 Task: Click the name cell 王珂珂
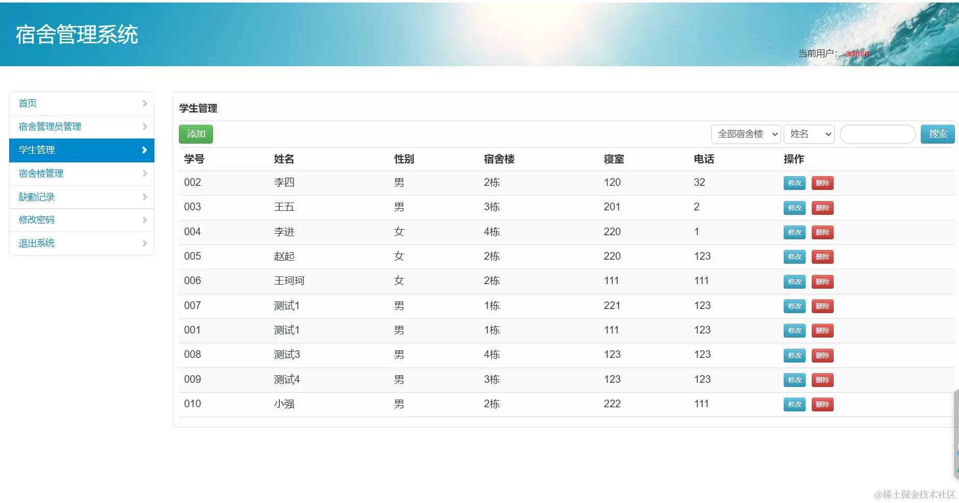point(289,281)
